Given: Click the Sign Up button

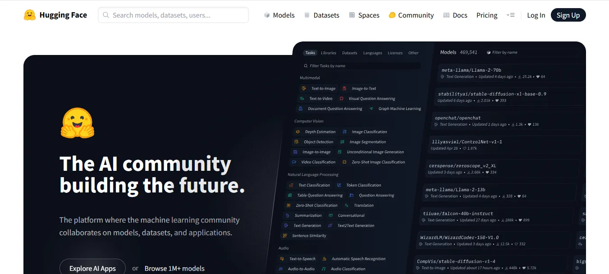Looking at the screenshot, I should [x=568, y=15].
